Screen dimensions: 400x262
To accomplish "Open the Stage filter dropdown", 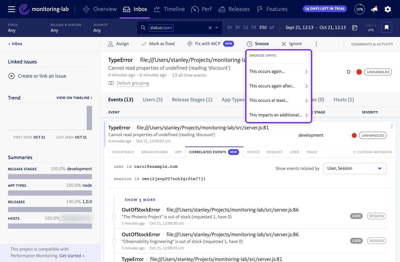I will pyautogui.click(x=13, y=28).
